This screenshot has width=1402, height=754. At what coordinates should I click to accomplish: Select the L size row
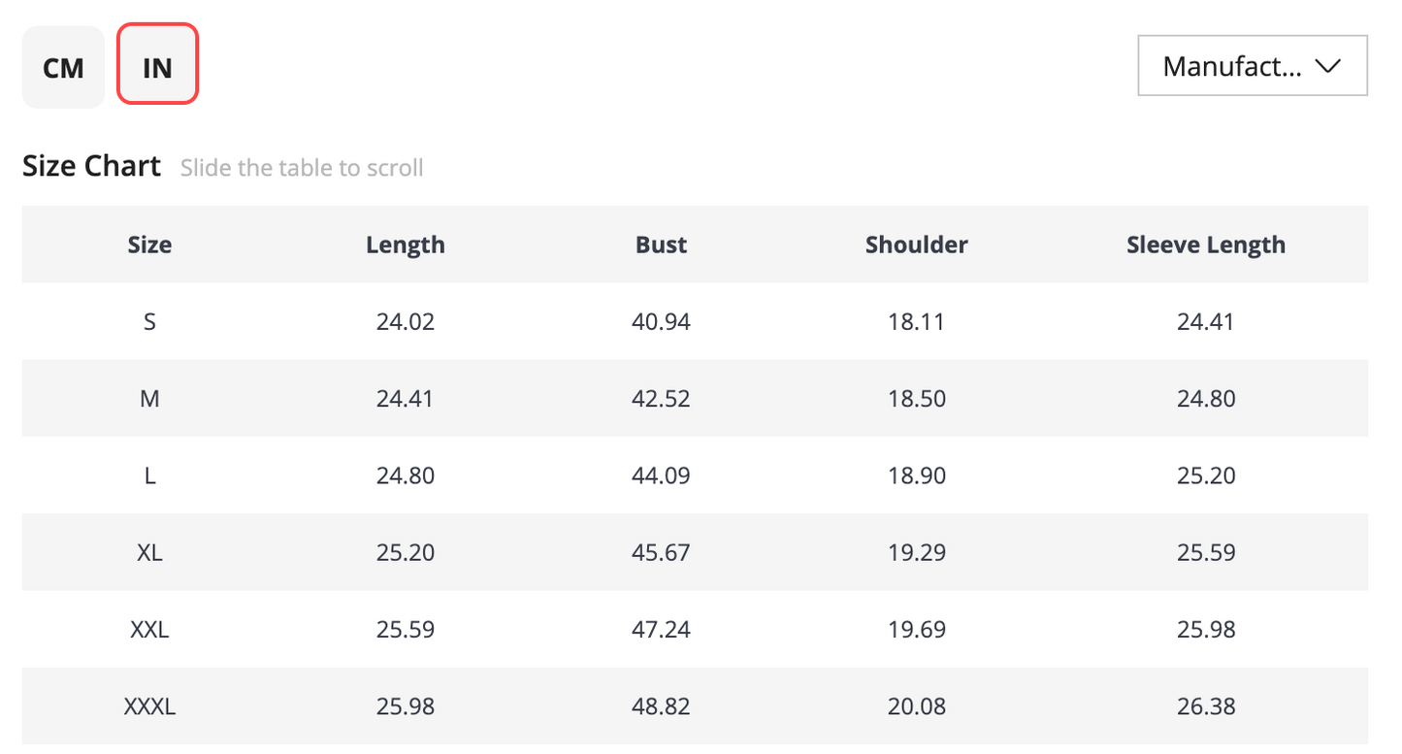(x=695, y=475)
